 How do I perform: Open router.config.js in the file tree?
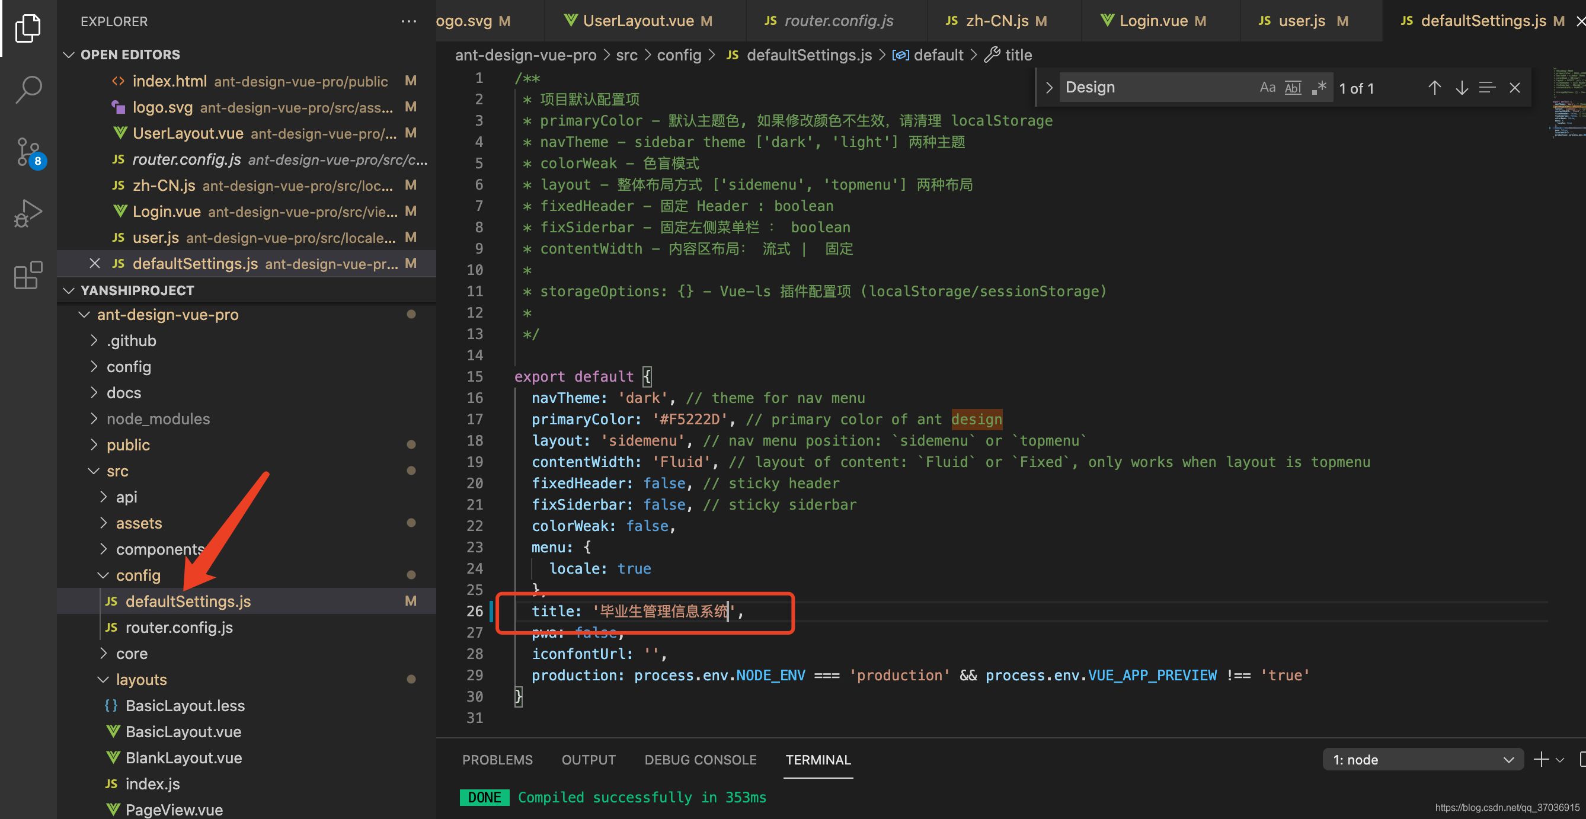tap(178, 627)
